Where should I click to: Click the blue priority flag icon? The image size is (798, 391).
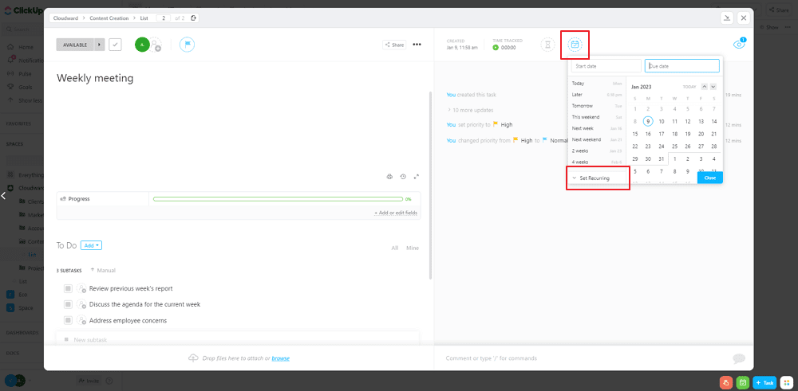(x=188, y=45)
